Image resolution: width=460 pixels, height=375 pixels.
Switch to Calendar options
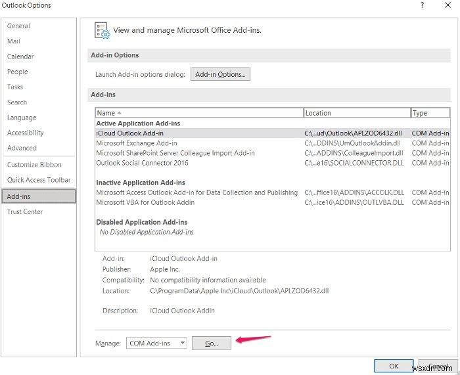pyautogui.click(x=20, y=56)
